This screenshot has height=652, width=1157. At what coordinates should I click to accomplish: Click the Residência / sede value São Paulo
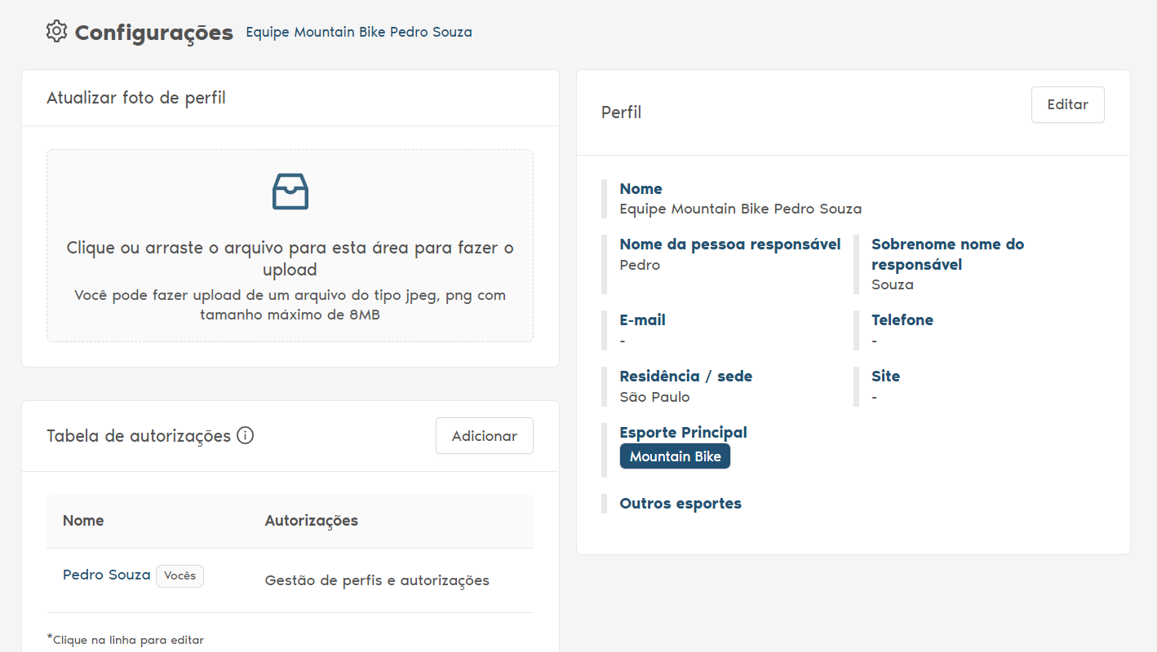(654, 398)
